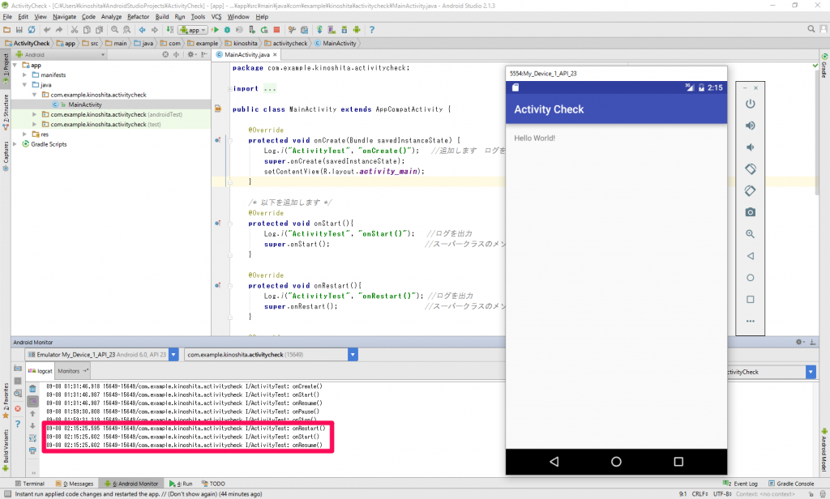Open the Android project view dropdown
Image resolution: width=830 pixels, height=499 pixels.
click(x=60, y=54)
